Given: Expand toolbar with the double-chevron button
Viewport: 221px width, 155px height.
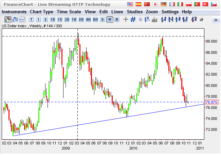Looking at the screenshot, I should pyautogui.click(x=216, y=20).
